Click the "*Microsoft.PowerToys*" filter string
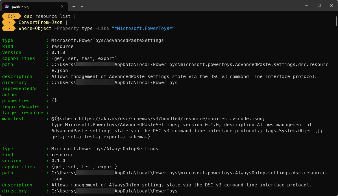Viewport: 338px width, 196px height. (143, 28)
